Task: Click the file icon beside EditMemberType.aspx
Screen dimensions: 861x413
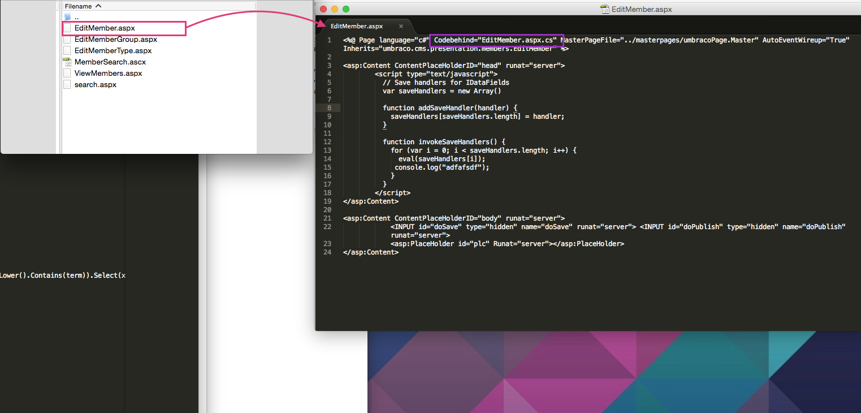Action: 67,51
